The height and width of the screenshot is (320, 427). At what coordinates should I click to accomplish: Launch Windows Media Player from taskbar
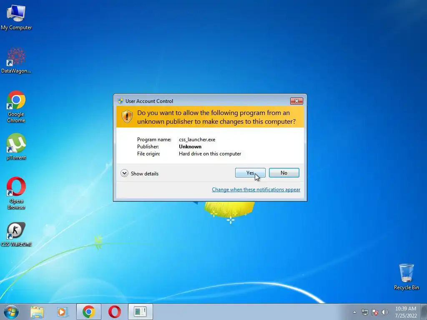[x=63, y=312]
